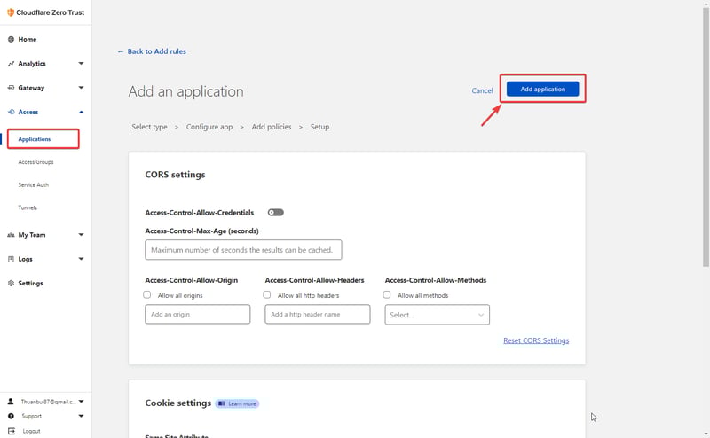The height and width of the screenshot is (438, 710).
Task: Open Access Groups in the sidebar
Action: 35,162
